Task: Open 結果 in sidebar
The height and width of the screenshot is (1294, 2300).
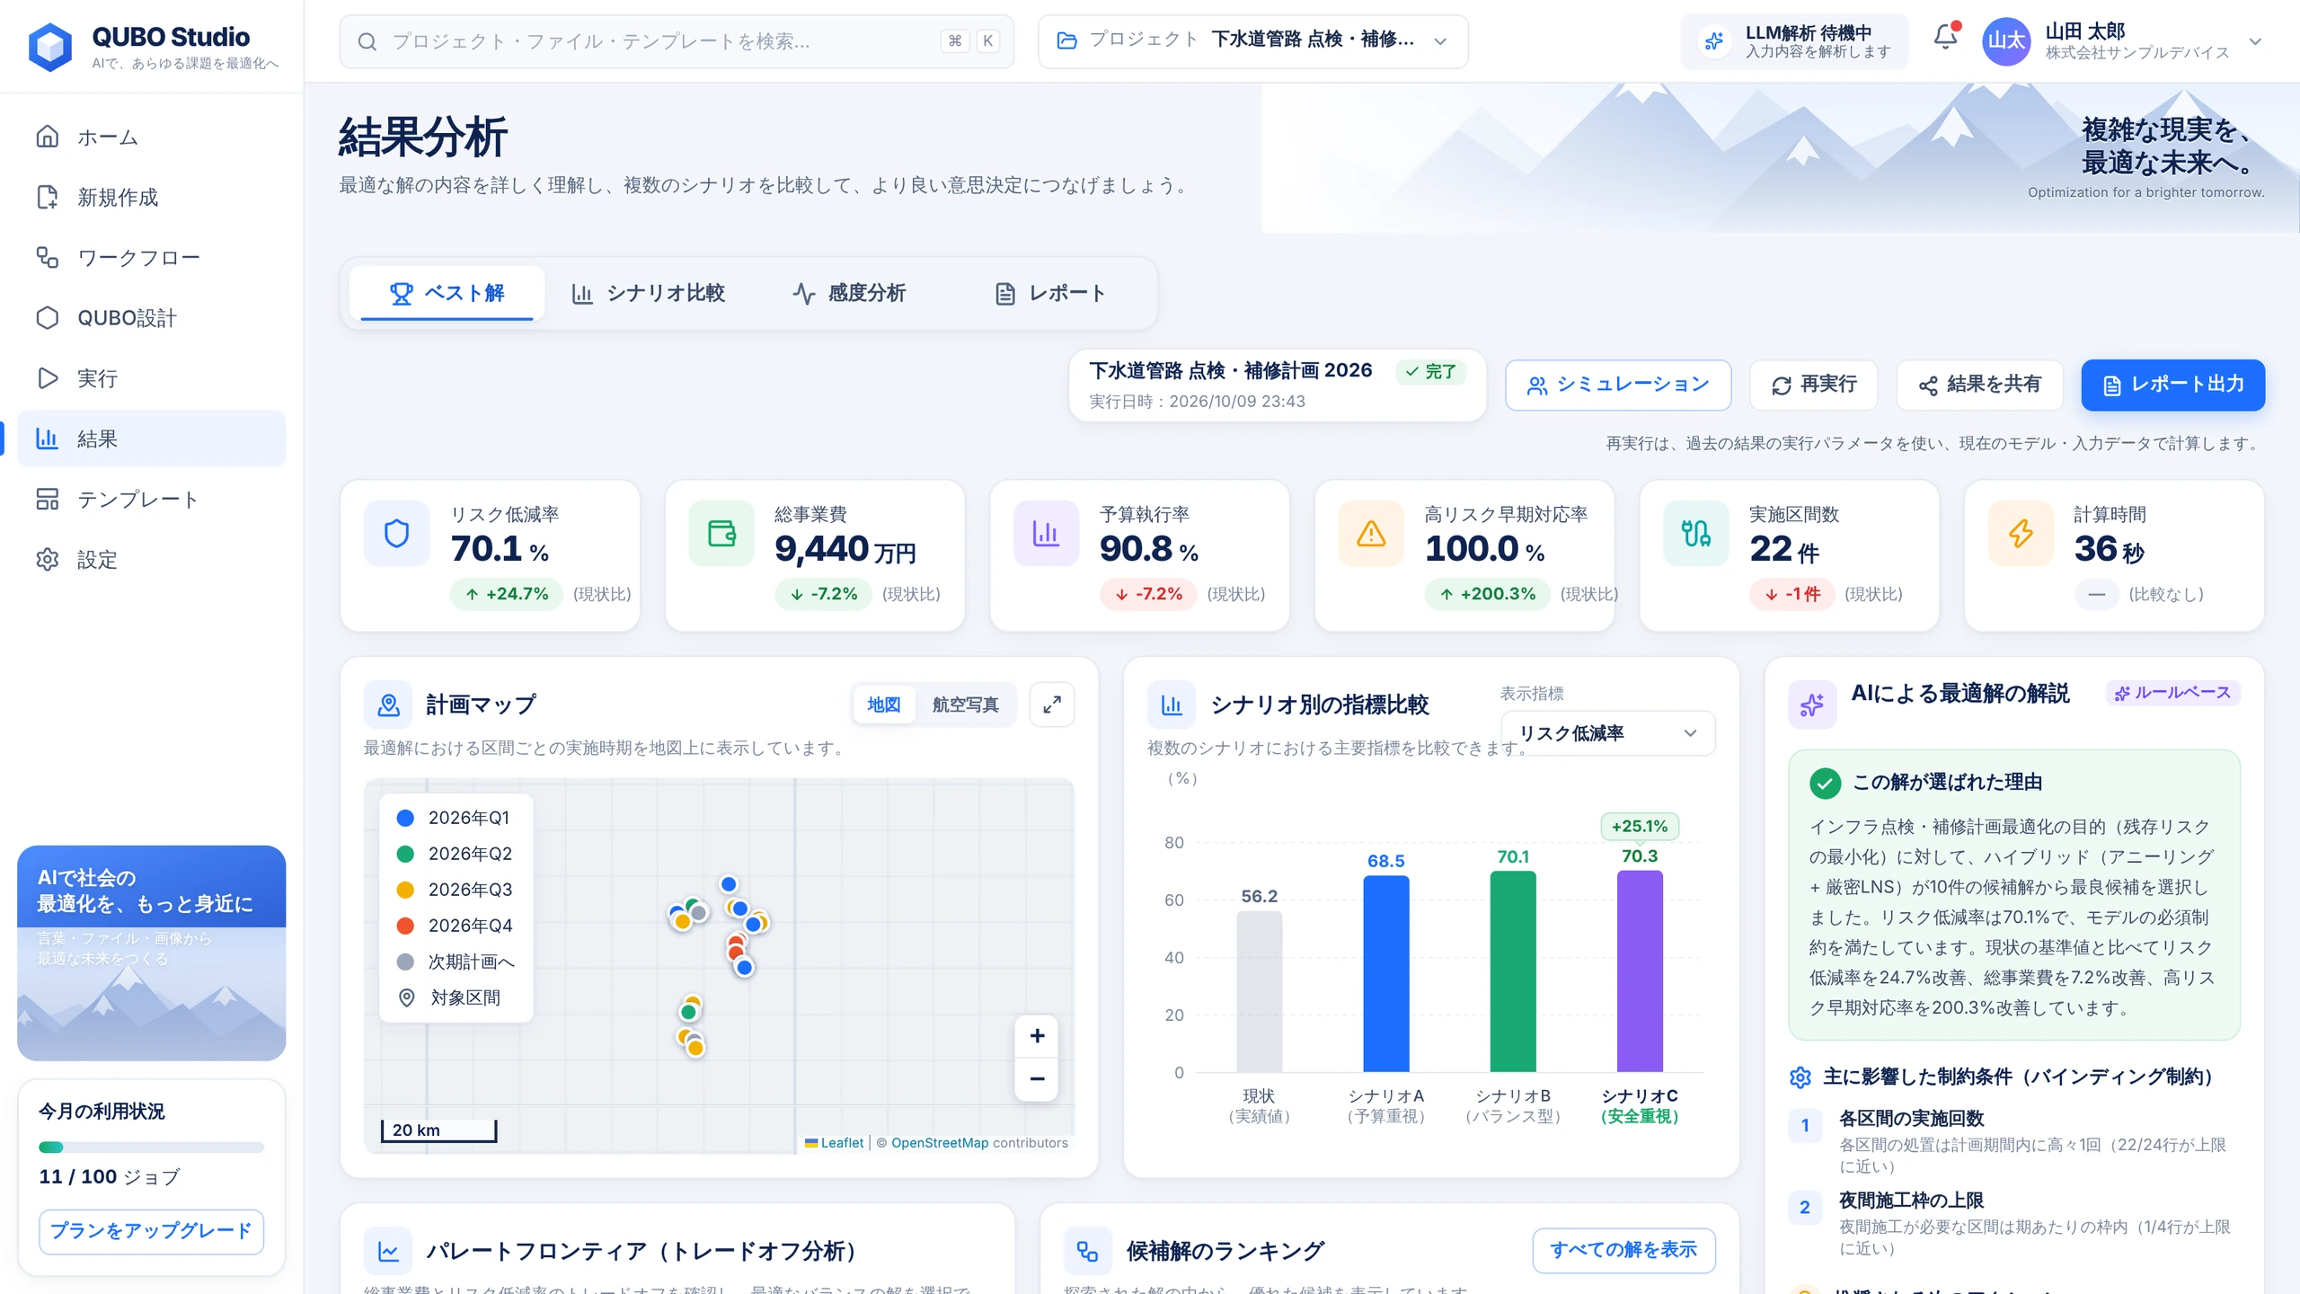Action: tap(151, 439)
